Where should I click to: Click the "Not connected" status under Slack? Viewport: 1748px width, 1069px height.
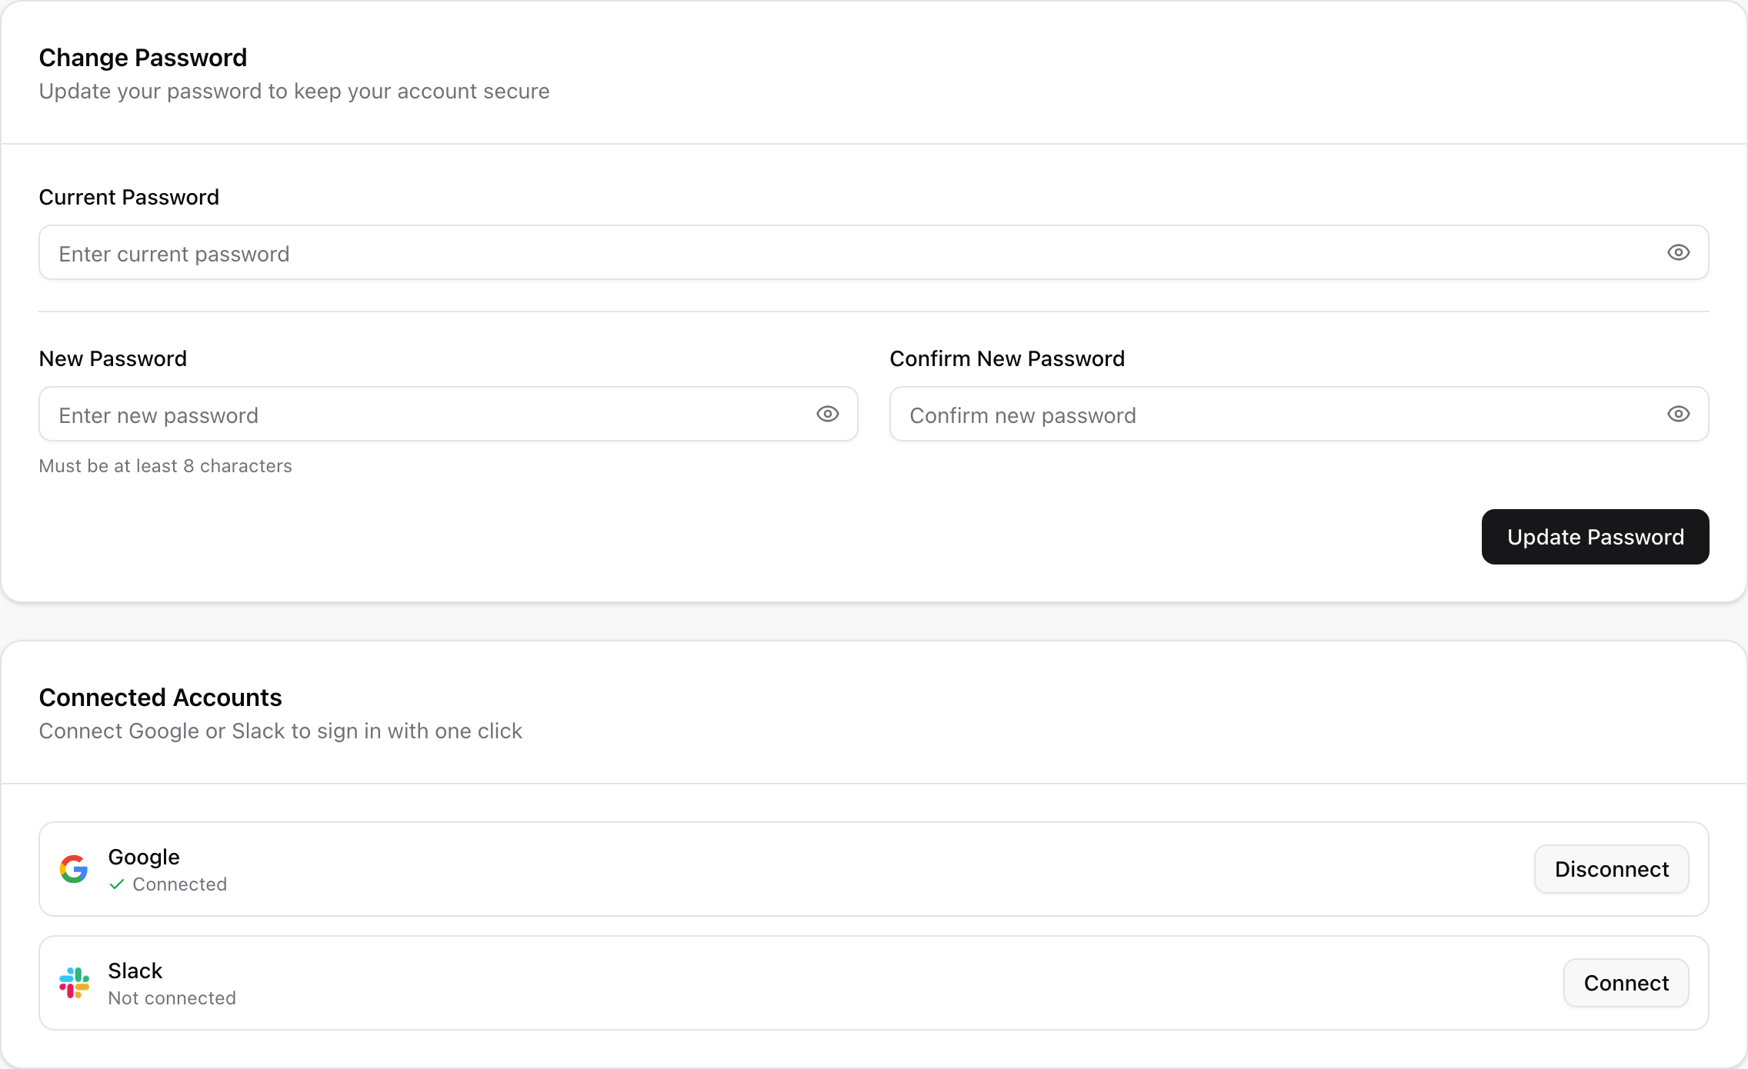[x=172, y=998]
